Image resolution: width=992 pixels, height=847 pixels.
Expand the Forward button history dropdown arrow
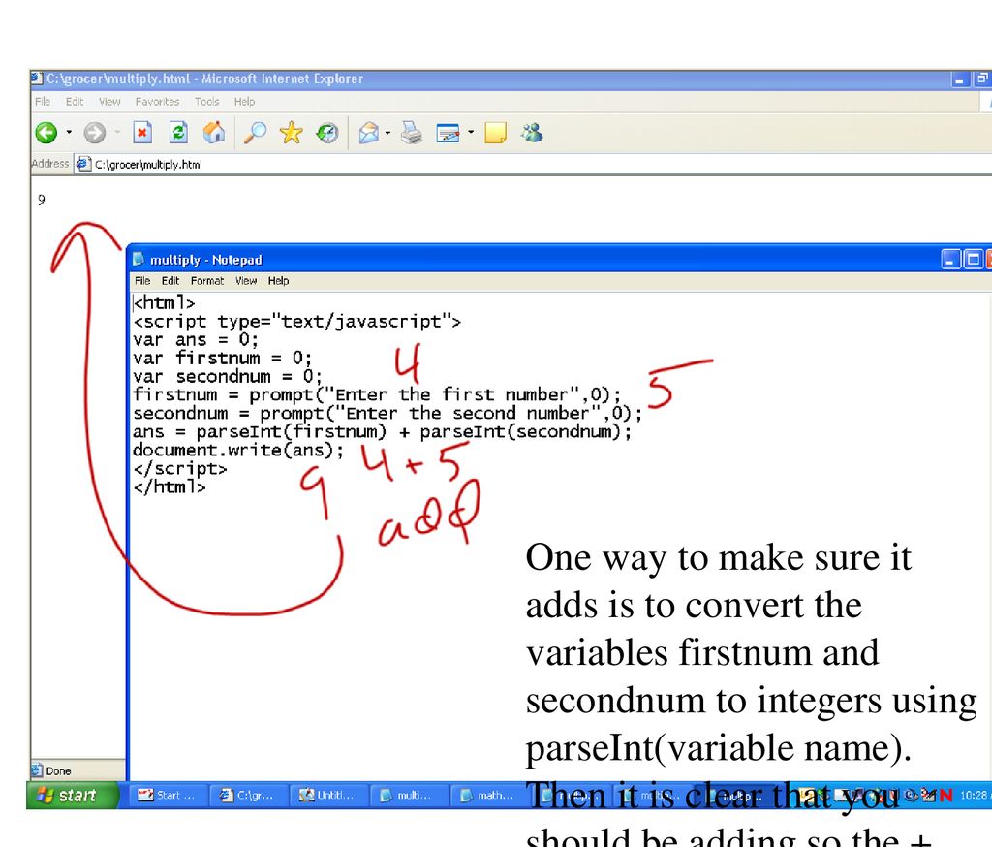[117, 133]
